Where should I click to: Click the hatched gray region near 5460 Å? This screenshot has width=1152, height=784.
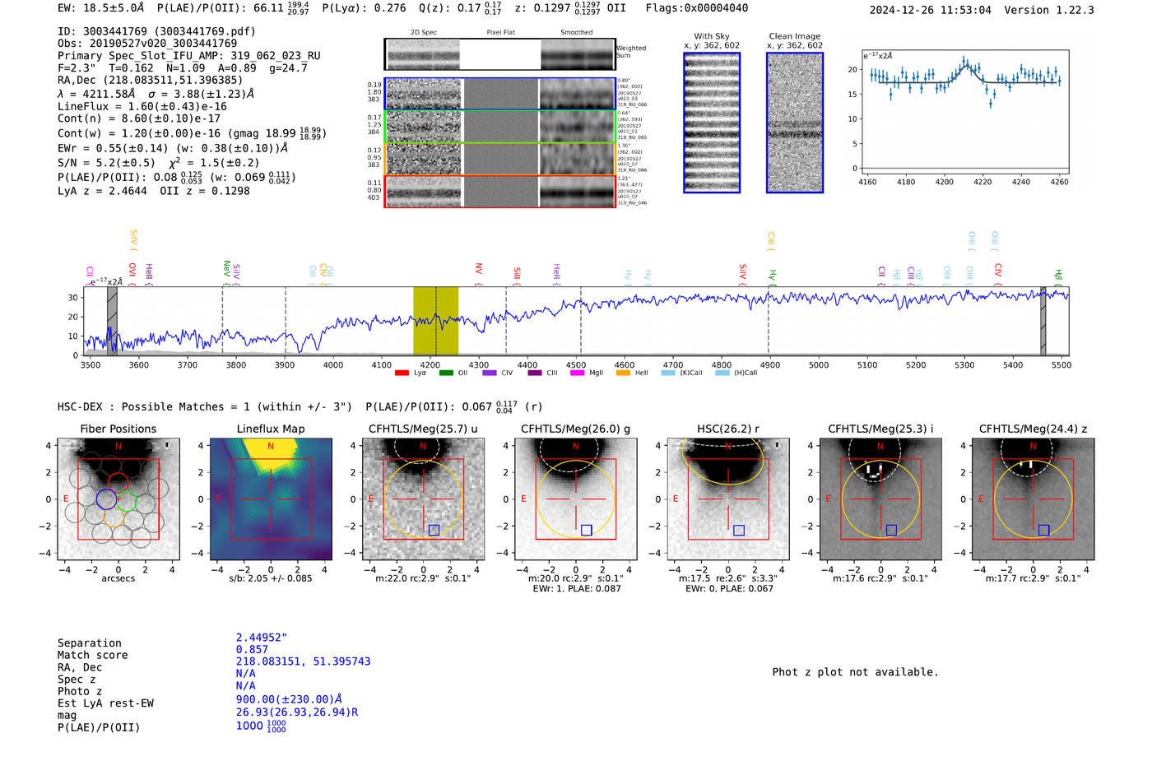click(x=1043, y=321)
